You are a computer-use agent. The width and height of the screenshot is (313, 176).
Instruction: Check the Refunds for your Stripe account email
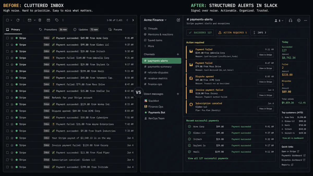click(7, 98)
